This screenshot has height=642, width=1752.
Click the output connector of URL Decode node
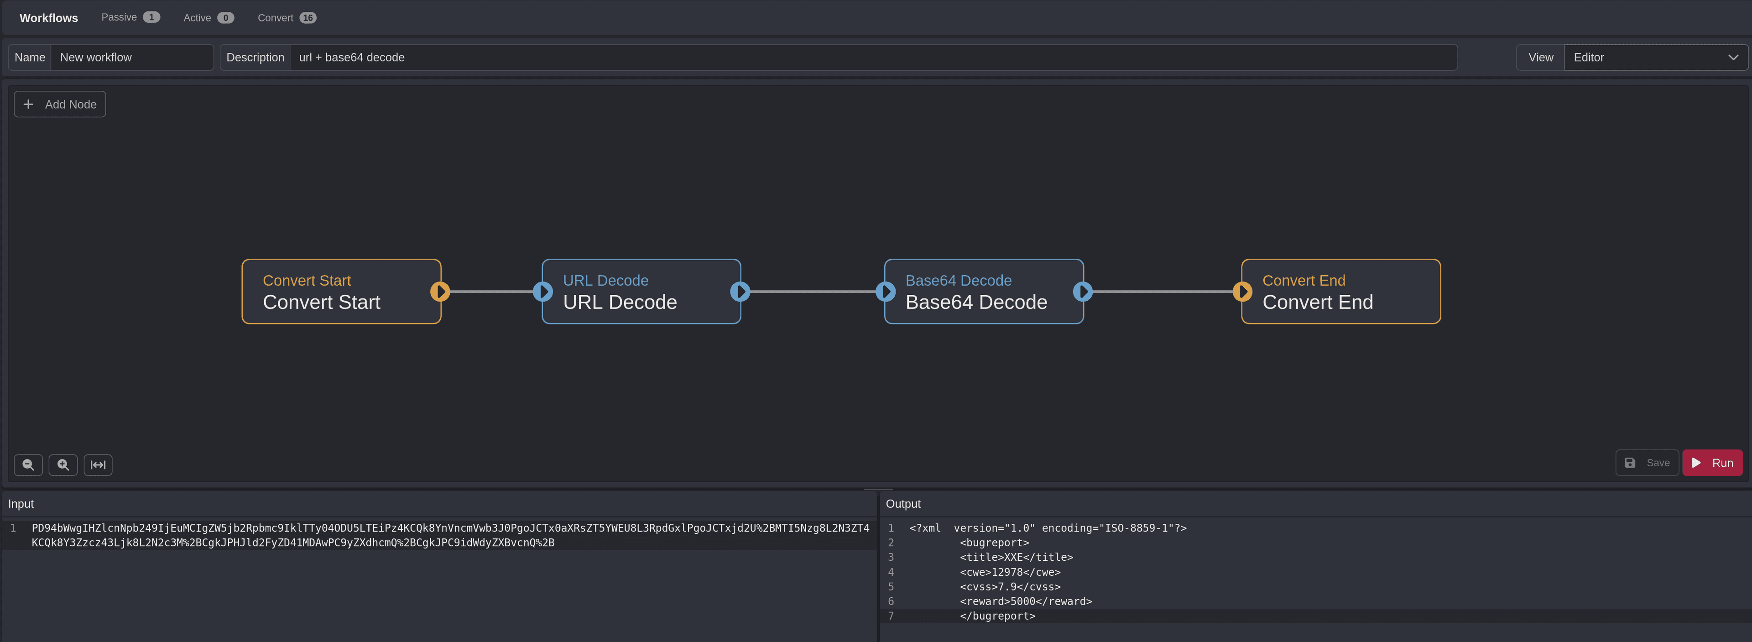740,291
